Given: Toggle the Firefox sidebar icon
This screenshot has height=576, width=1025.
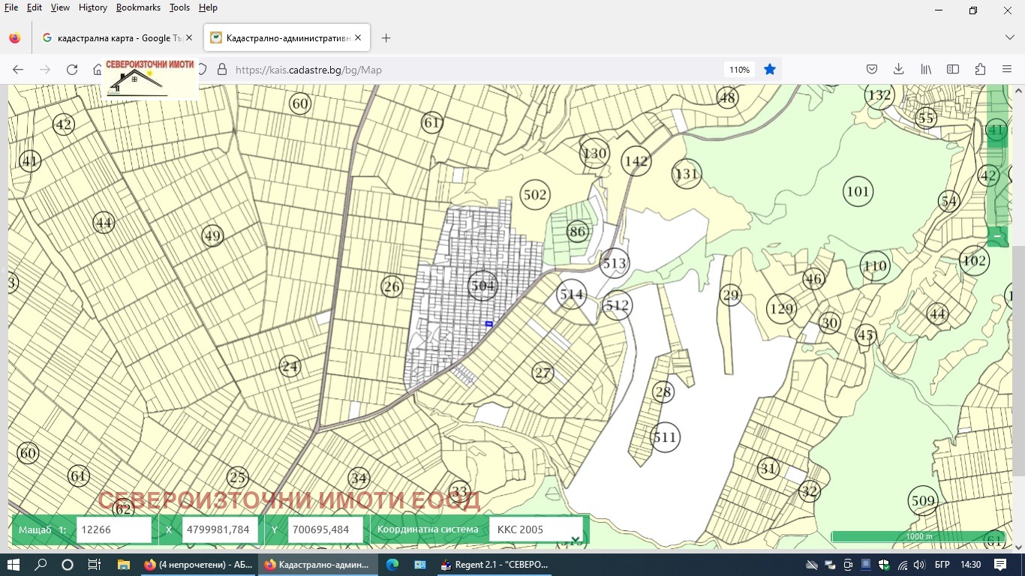Looking at the screenshot, I should pyautogui.click(x=953, y=70).
